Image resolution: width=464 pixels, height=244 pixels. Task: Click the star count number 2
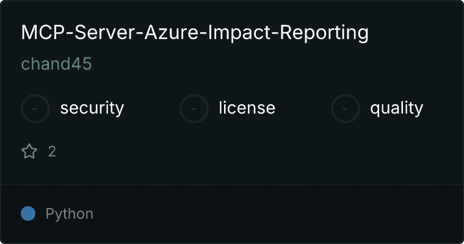[52, 151]
